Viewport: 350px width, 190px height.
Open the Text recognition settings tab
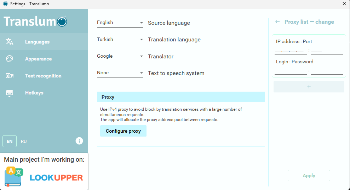(44, 76)
